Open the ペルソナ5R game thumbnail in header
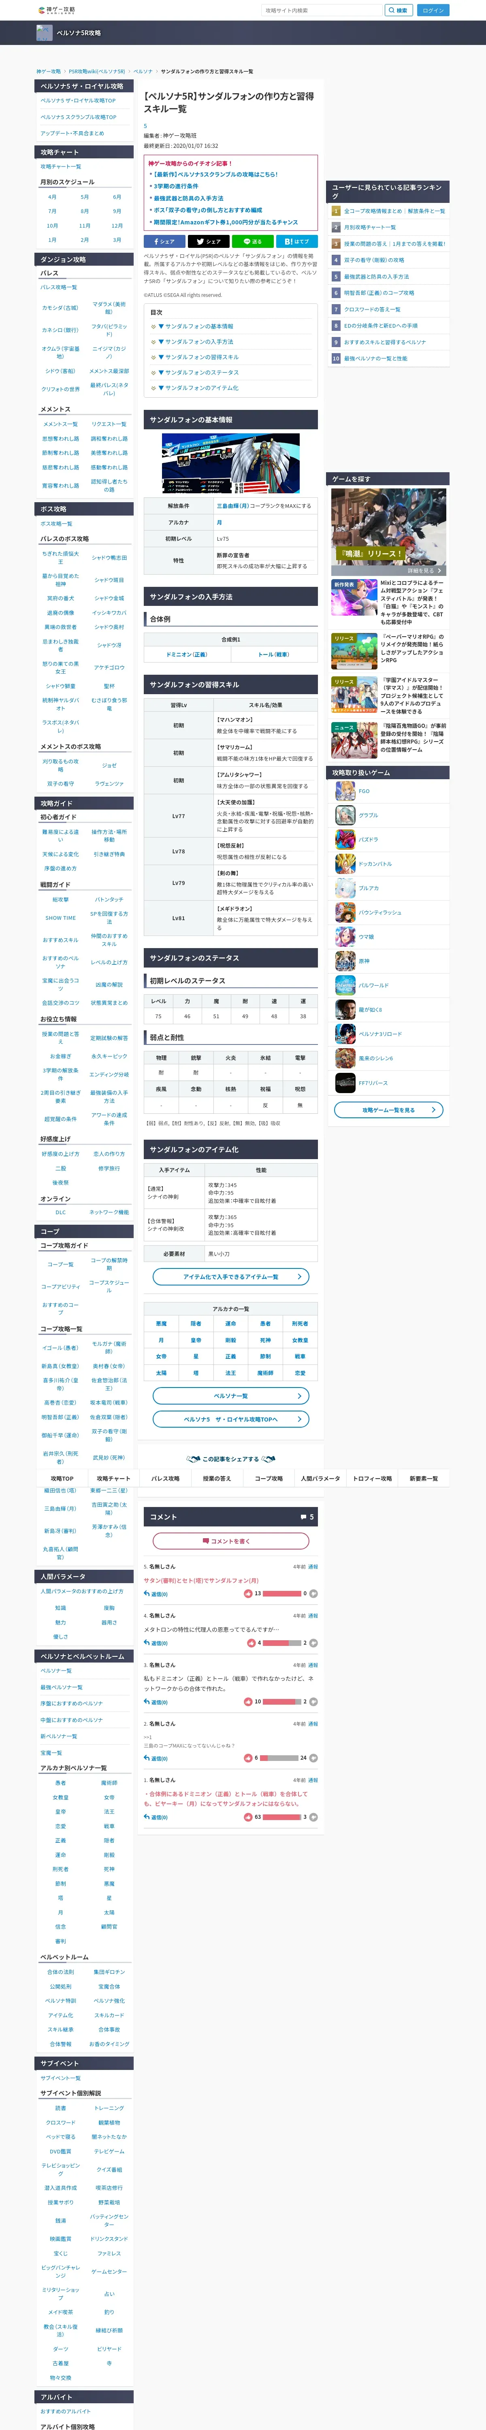This screenshot has width=486, height=2430. coord(45,33)
